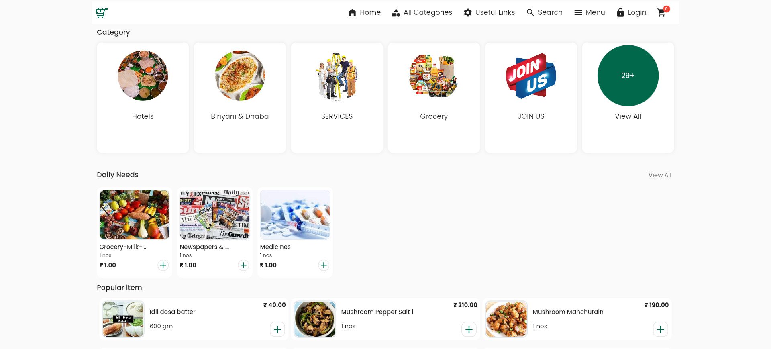
Task: Open Search from the navigation bar
Action: coord(545,12)
